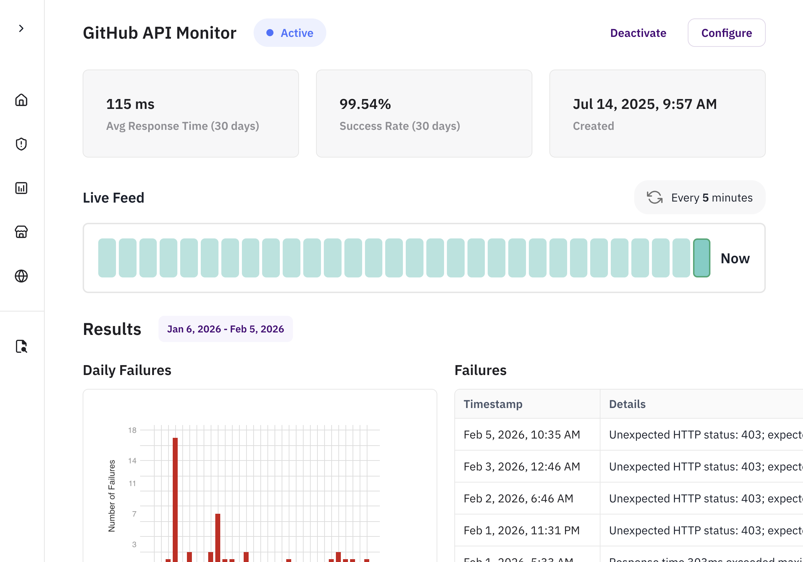The image size is (803, 562).
Task: Expand the sidebar with chevron arrow
Action: (21, 28)
